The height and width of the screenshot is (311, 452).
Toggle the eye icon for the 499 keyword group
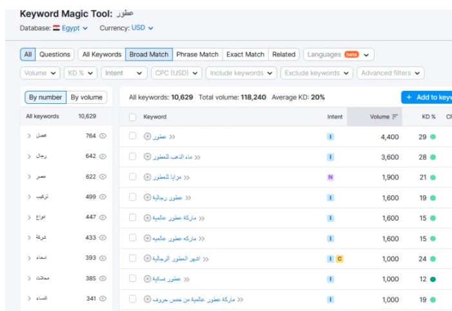[x=103, y=197]
